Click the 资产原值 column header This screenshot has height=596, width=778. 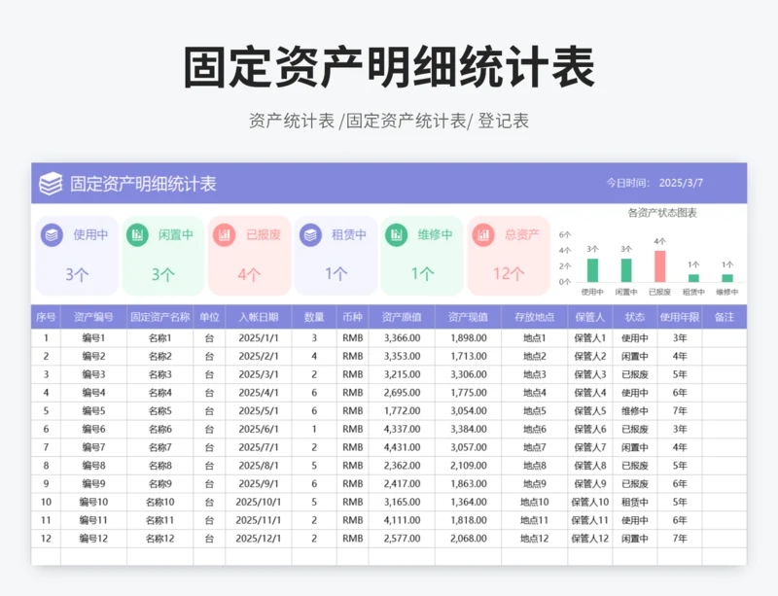(402, 317)
